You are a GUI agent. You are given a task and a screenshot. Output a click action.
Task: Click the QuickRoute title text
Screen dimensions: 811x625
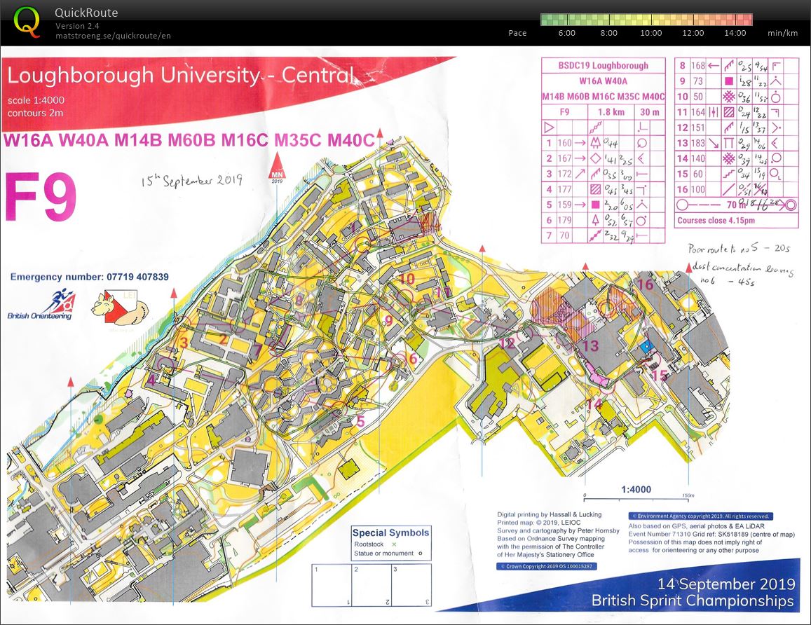point(86,13)
